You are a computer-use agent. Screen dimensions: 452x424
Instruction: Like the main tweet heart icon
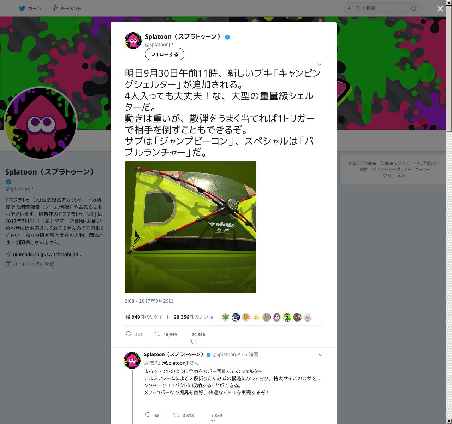(194, 342)
